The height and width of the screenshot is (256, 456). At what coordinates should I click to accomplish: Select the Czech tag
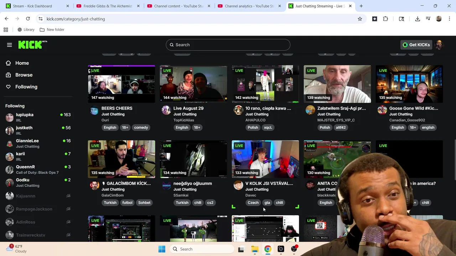tap(253, 202)
